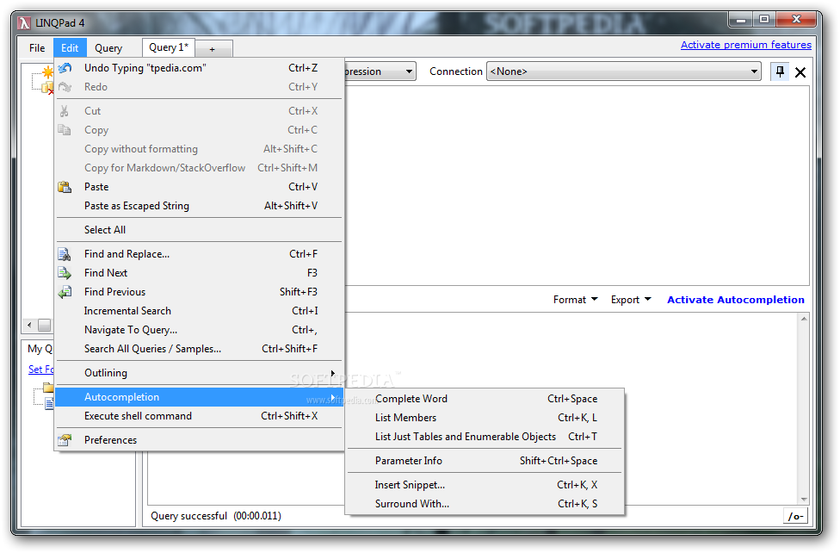Viewport: 840px width, 553px height.
Task: Open Preferences from Edit menu
Action: 200,440
